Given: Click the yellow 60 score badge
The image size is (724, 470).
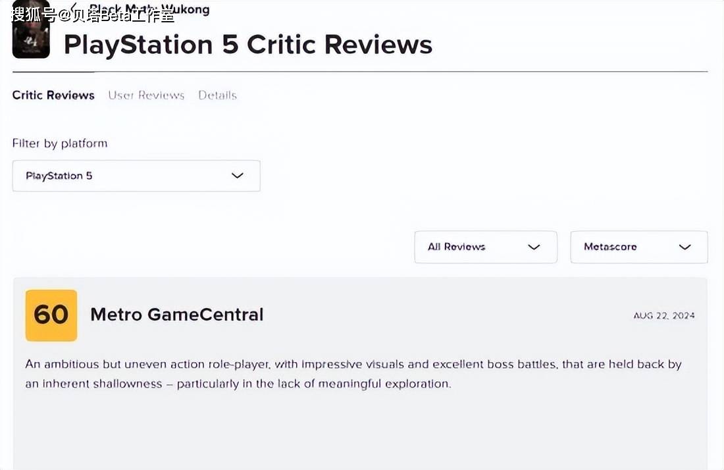Looking at the screenshot, I should [51, 315].
